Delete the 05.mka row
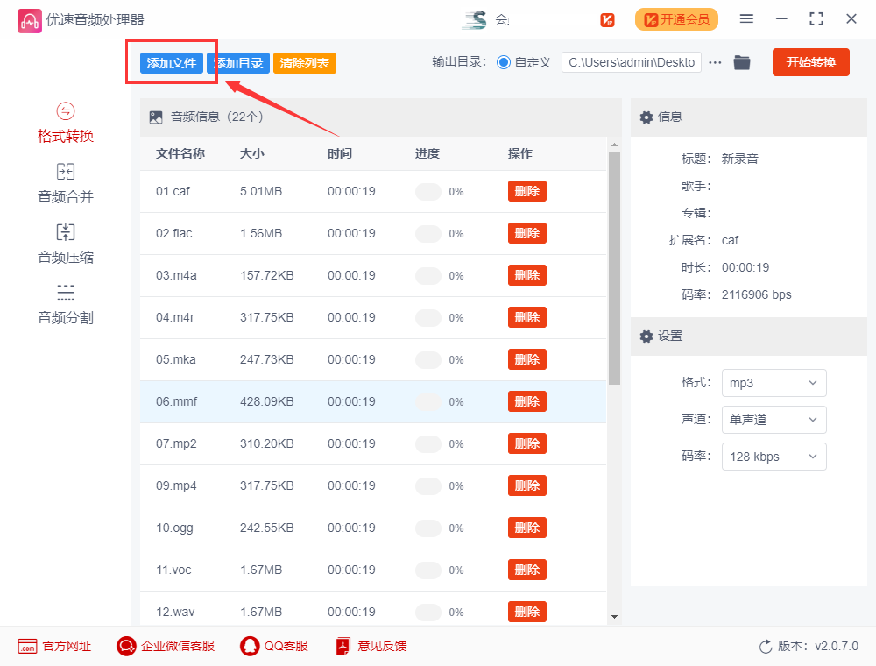The image size is (876, 666). 526,359
